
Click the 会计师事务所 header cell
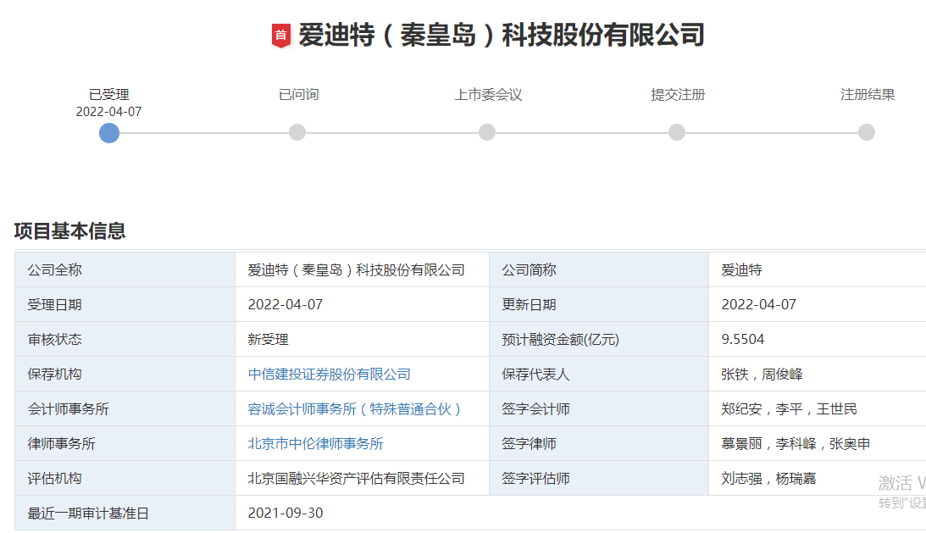[x=125, y=409]
